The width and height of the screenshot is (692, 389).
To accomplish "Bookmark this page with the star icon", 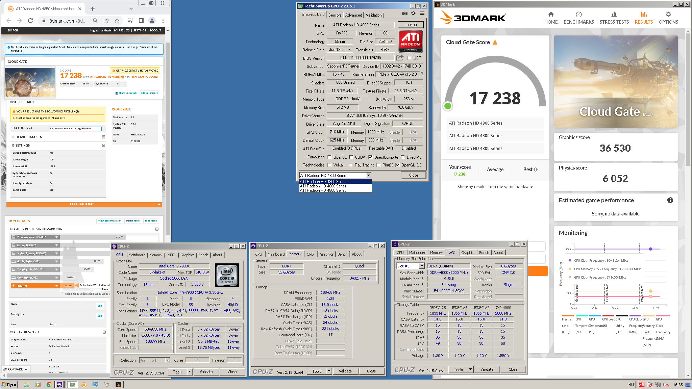I will tap(117, 21).
